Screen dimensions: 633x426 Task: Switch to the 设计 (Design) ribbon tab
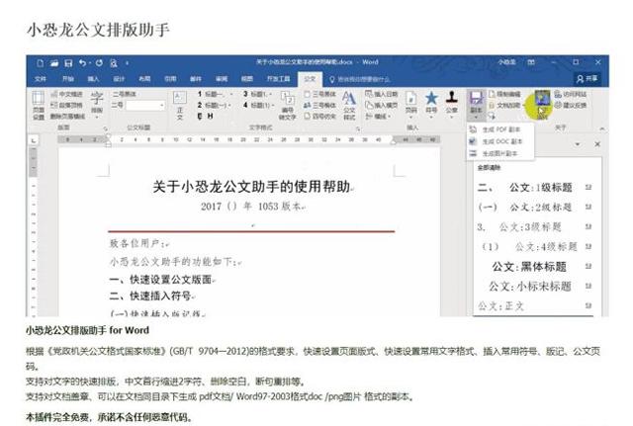point(119,79)
